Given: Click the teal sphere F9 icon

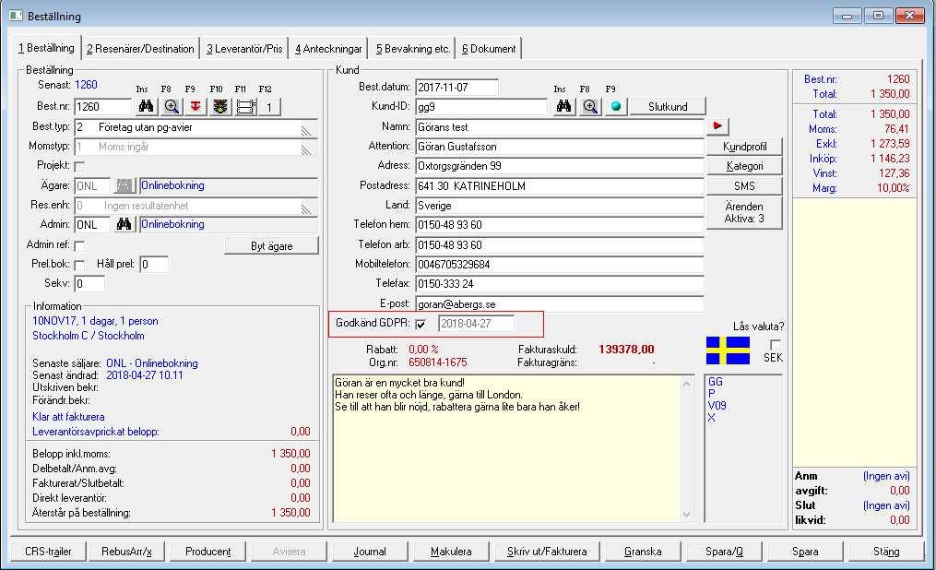Looking at the screenshot, I should click(x=615, y=107).
